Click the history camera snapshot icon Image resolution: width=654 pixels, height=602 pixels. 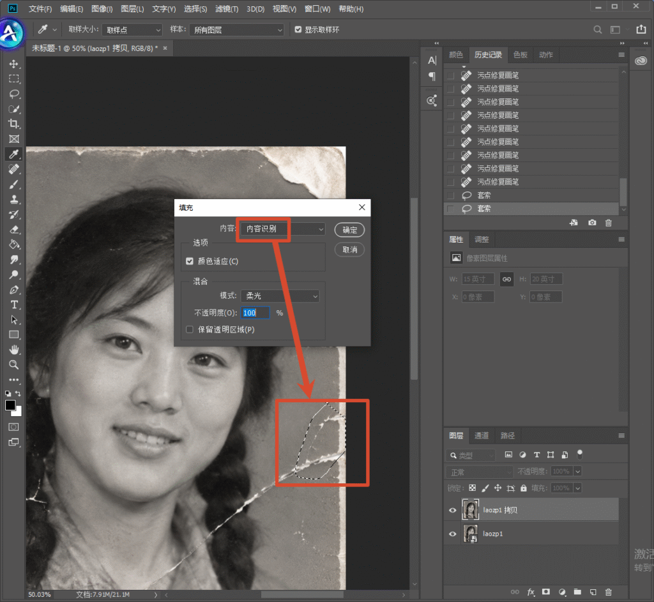(592, 223)
